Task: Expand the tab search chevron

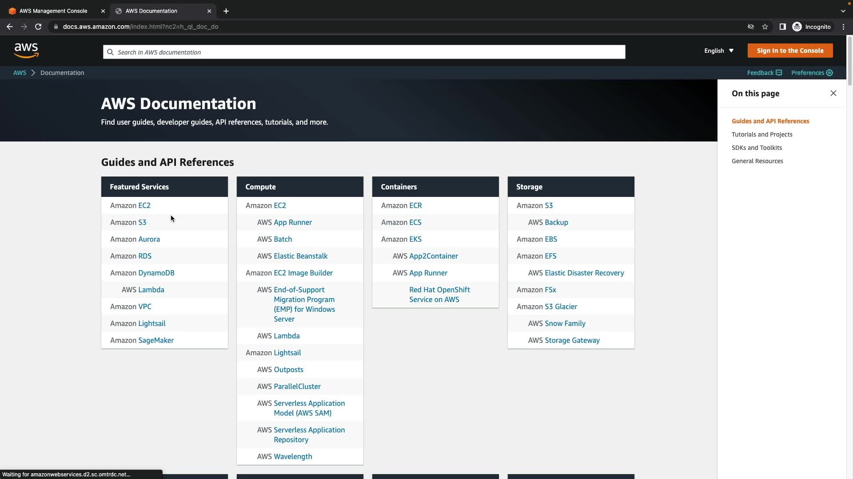Action: pyautogui.click(x=843, y=11)
